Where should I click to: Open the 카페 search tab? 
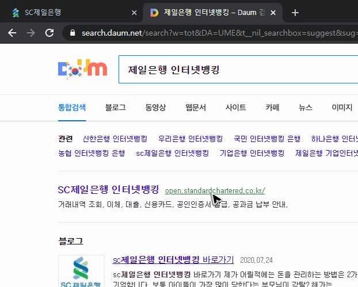(272, 108)
